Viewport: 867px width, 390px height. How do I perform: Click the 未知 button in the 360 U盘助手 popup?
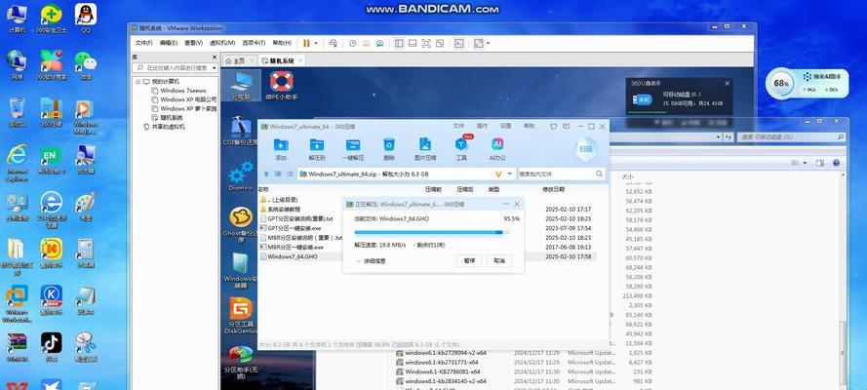[x=643, y=99]
